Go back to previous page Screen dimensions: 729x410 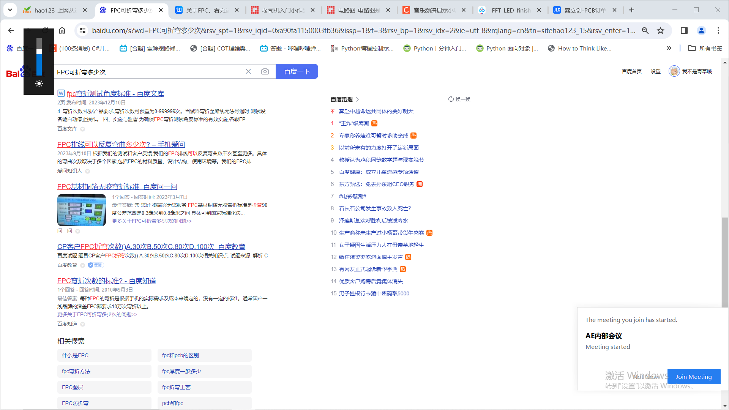(x=11, y=30)
